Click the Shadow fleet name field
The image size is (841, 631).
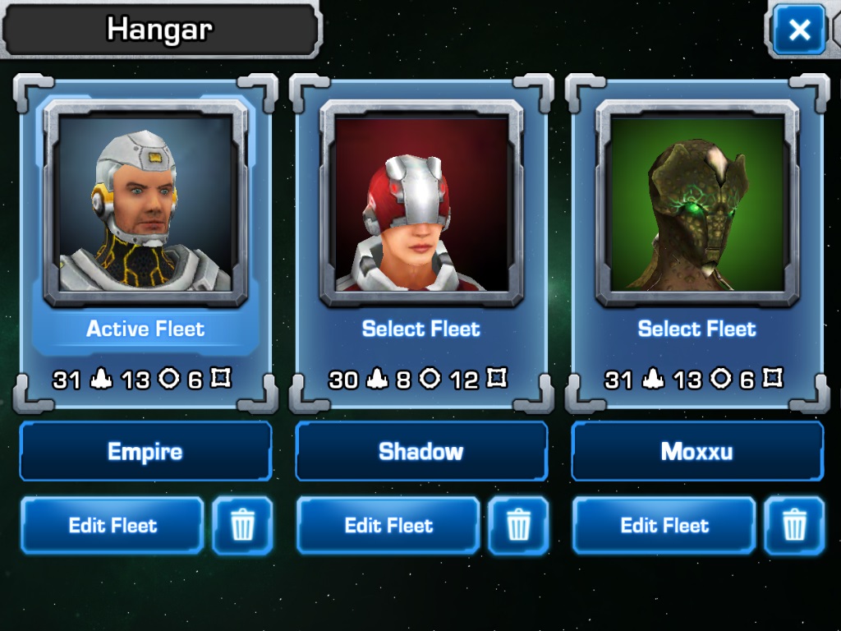(421, 451)
